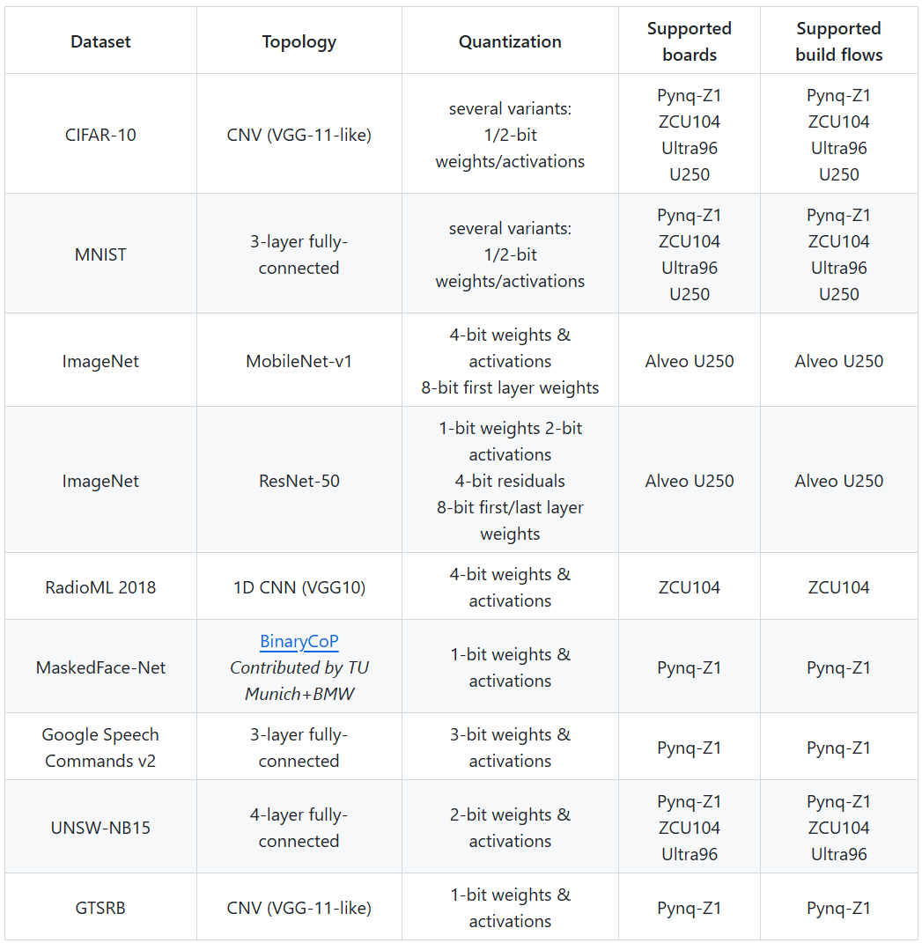Click the Quantization column header
The image size is (922, 943).
510,41
